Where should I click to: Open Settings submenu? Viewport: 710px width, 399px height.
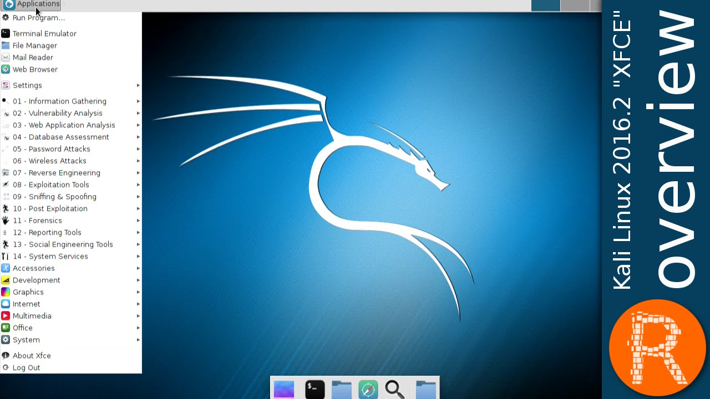pyautogui.click(x=71, y=85)
